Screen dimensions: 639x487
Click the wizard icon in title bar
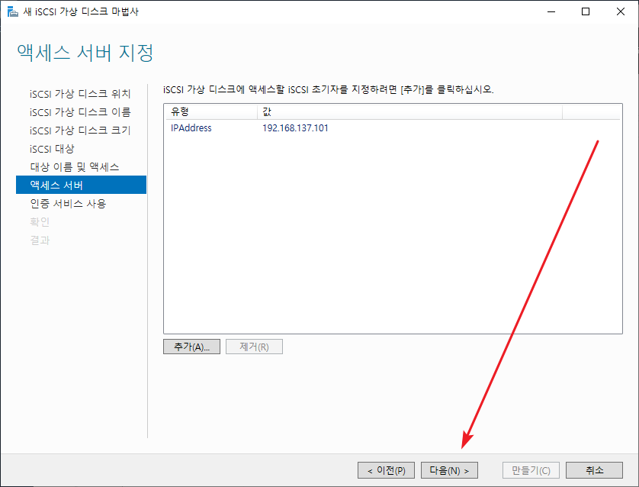pos(13,11)
